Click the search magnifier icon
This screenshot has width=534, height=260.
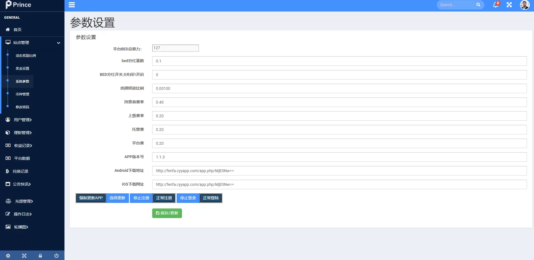(x=478, y=5)
